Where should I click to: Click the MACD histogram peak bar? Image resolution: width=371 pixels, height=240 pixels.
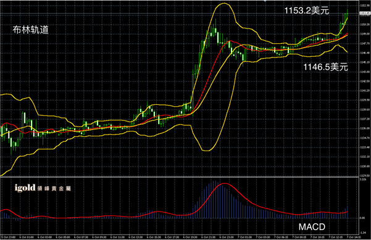pyautogui.click(x=215, y=199)
